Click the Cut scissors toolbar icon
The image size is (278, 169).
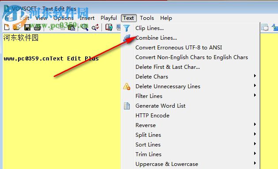[52, 27]
